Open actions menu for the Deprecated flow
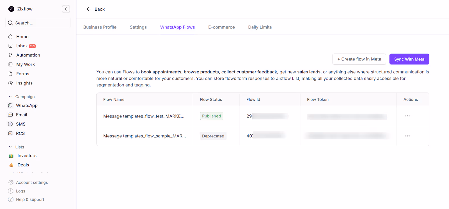The height and width of the screenshot is (209, 449). [x=407, y=136]
